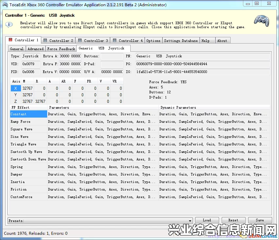The height and width of the screenshot is (240, 279).
Task: Click the Save button
Action: click(x=260, y=220)
